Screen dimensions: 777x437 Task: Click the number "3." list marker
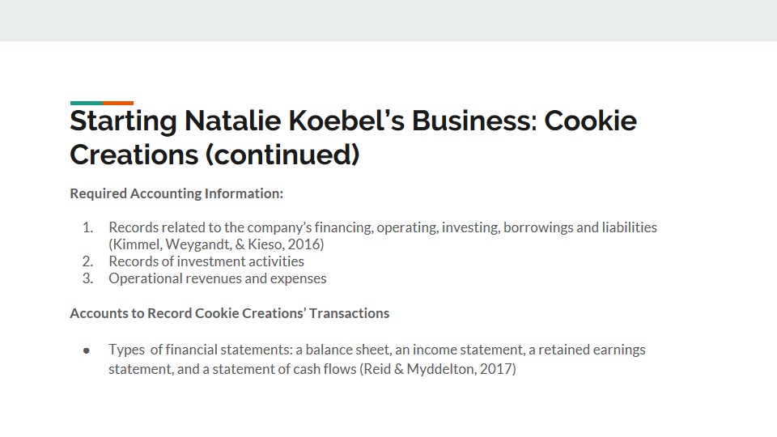click(87, 278)
